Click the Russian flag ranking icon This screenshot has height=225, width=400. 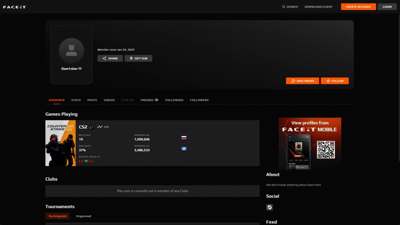click(184, 138)
